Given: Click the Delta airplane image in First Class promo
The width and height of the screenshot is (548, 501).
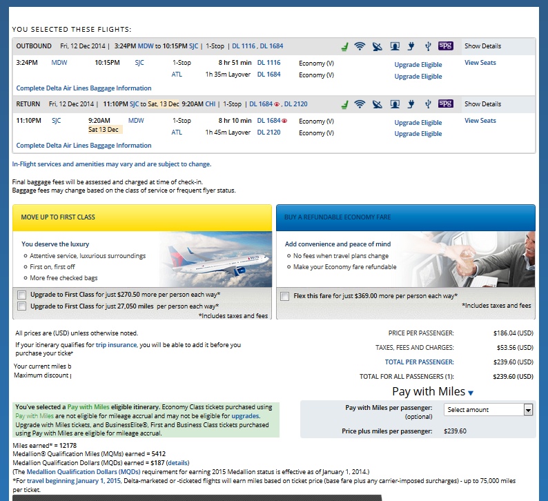Looking at the screenshot, I should tap(215, 259).
